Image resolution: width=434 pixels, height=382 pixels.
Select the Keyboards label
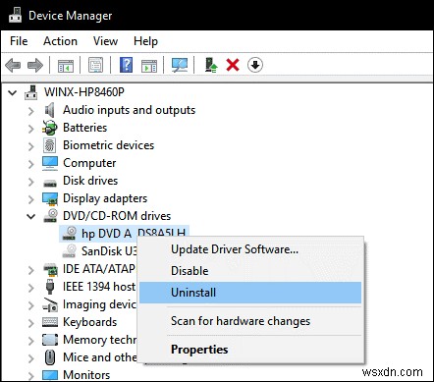tap(89, 322)
